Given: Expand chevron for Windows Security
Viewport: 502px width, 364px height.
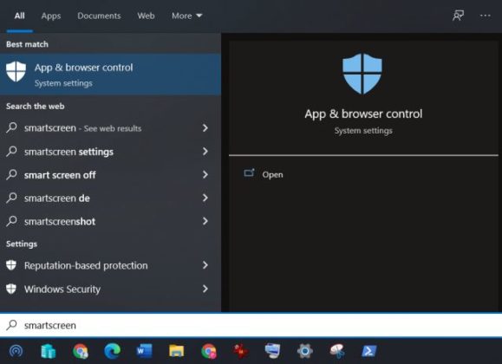Looking at the screenshot, I should [x=205, y=289].
